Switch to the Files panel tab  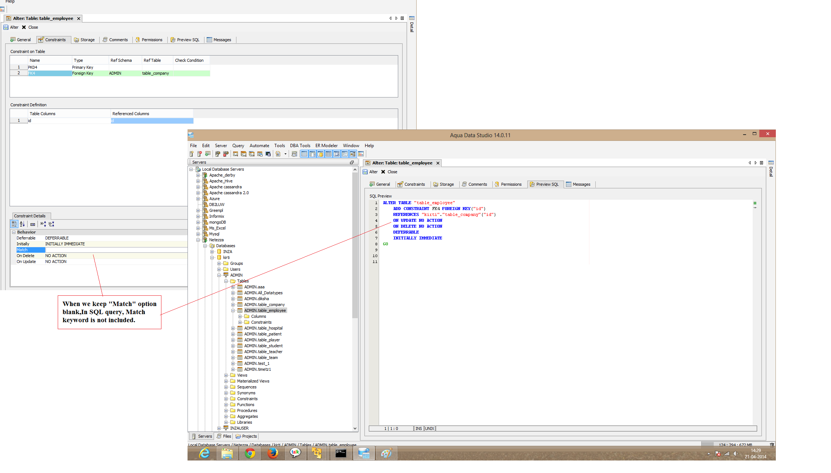click(x=224, y=437)
